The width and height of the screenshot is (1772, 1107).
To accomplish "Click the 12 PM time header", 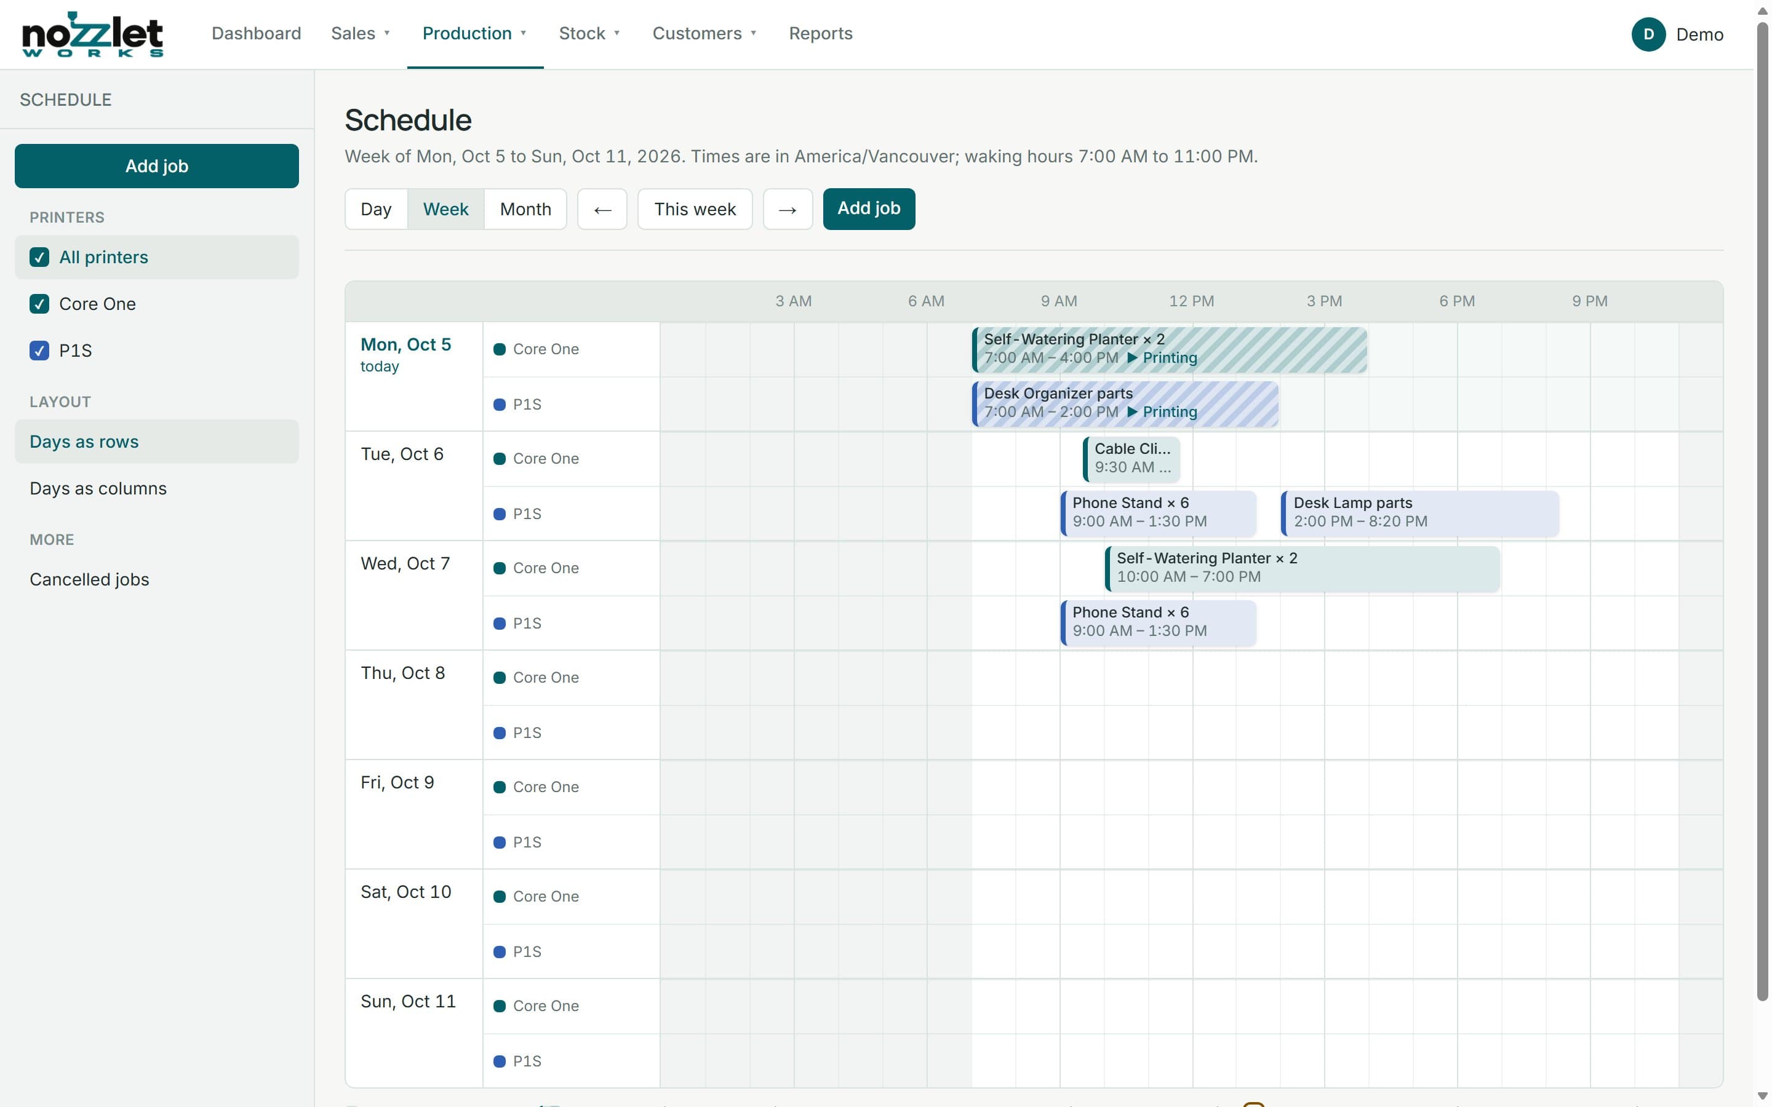I will coord(1191,301).
